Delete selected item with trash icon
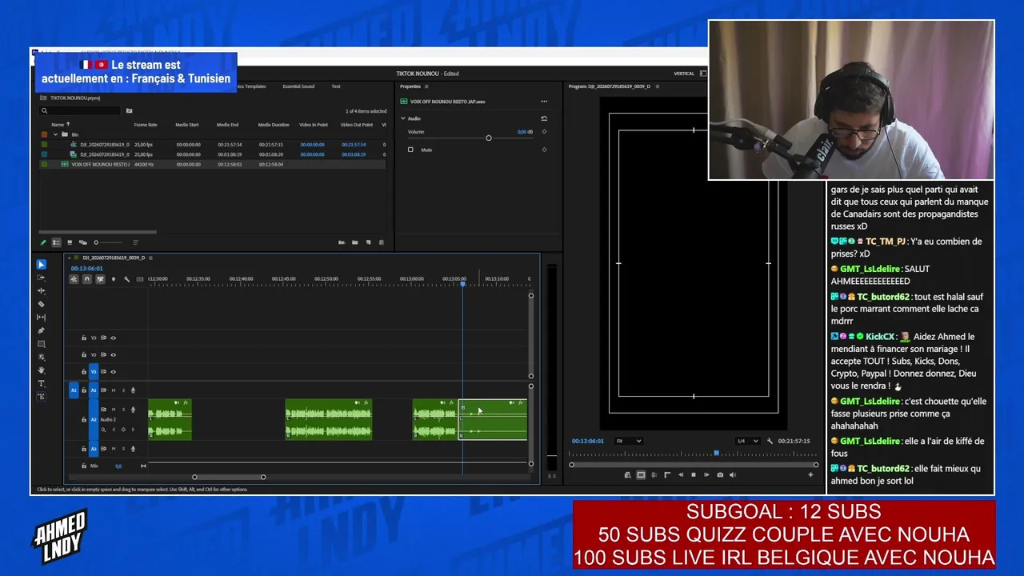The width and height of the screenshot is (1024, 576). pos(381,242)
